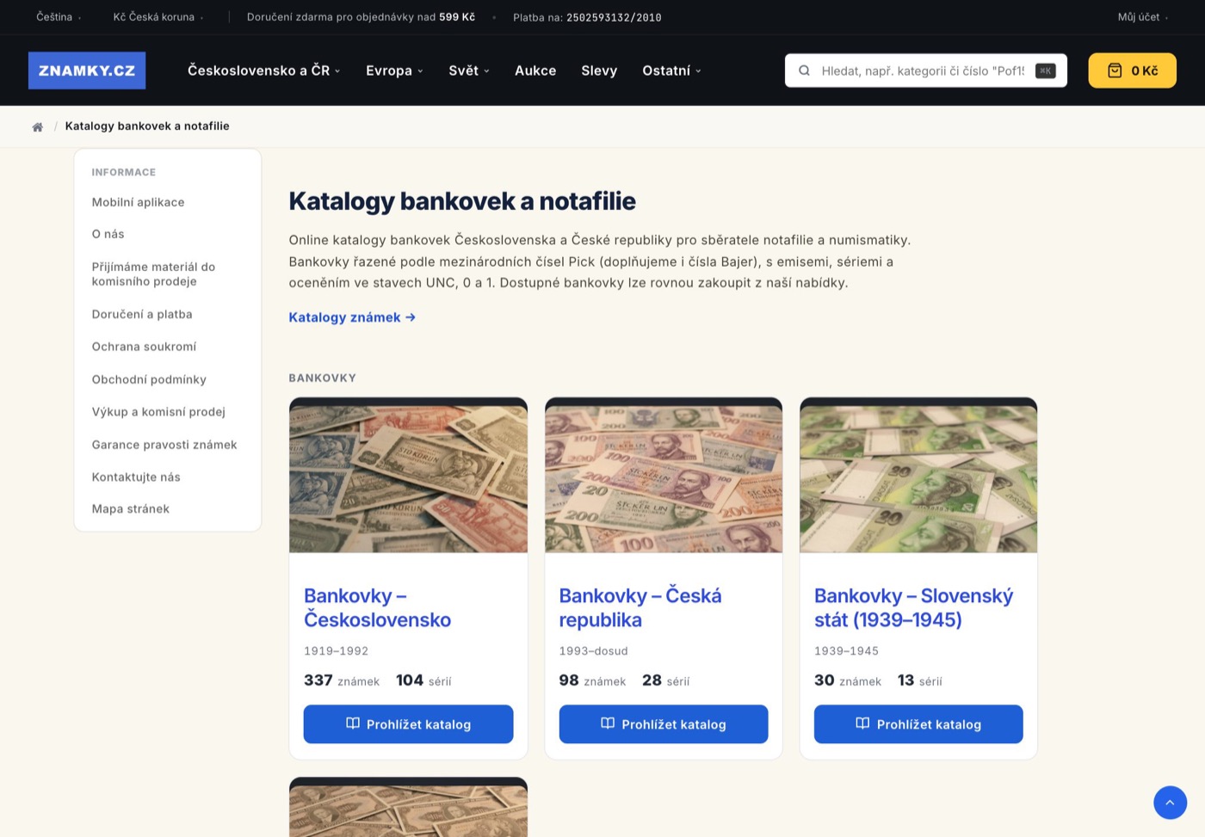Open the Čeština language dropdown
Screen dimensions: 1205x837
point(59,17)
